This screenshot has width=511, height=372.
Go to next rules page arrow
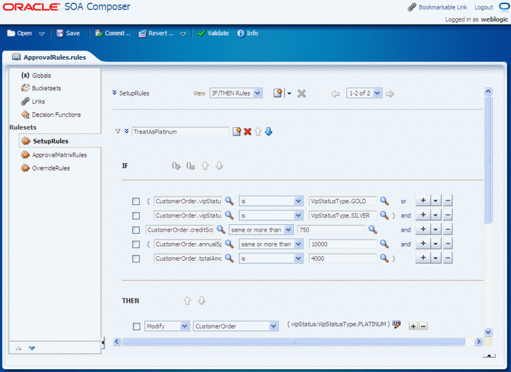tap(389, 94)
